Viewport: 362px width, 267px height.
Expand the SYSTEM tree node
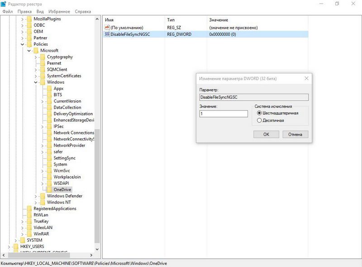pos(16,240)
